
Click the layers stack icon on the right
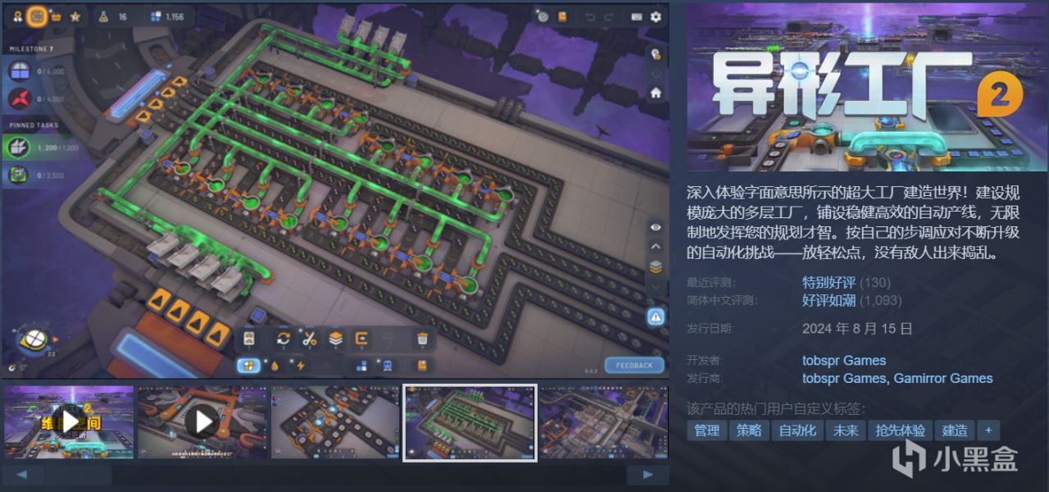pos(656,266)
